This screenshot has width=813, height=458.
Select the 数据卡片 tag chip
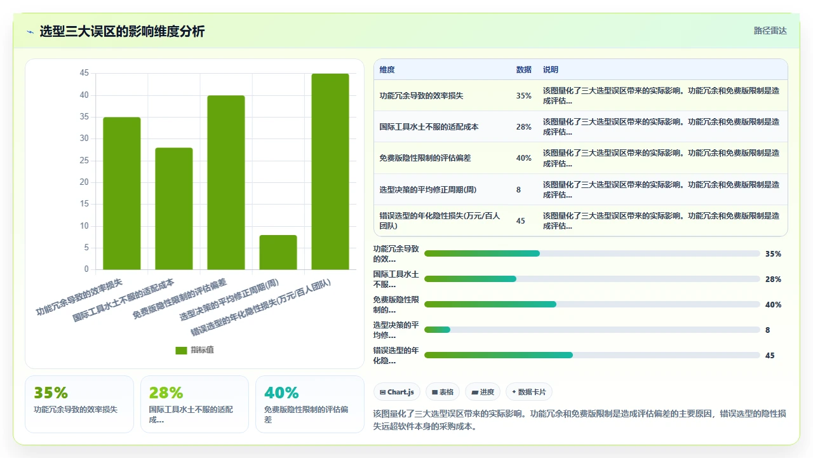point(529,392)
